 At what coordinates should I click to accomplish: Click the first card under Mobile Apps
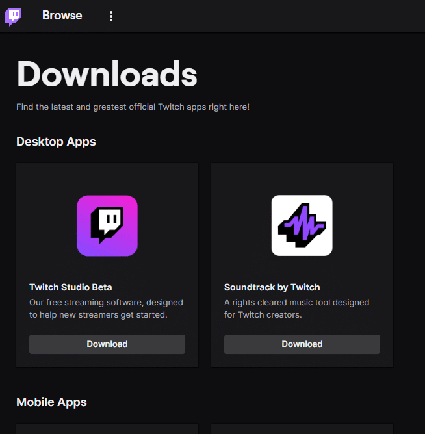click(x=107, y=429)
